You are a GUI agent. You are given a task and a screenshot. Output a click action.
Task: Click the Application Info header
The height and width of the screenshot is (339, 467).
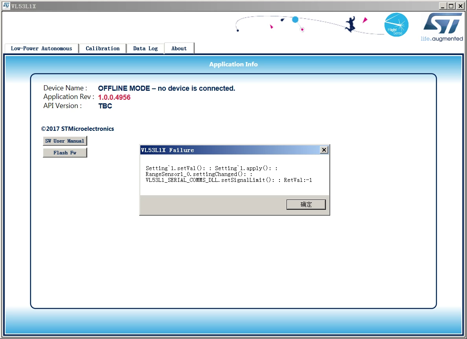pos(233,64)
